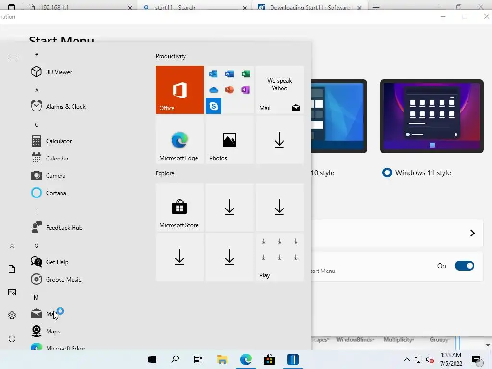This screenshot has width=492, height=369.
Task: Close the start11 - Search tab
Action: tap(245, 8)
